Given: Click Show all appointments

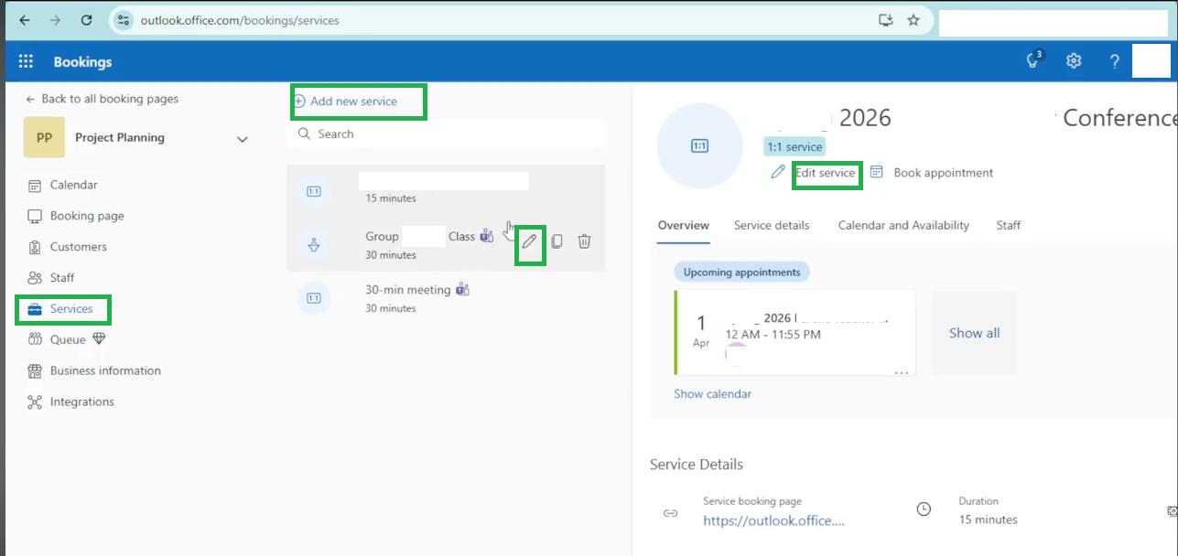Looking at the screenshot, I should (974, 333).
